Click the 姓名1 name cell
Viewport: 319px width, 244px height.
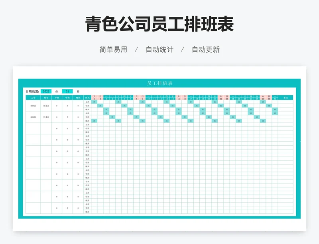[46, 105]
